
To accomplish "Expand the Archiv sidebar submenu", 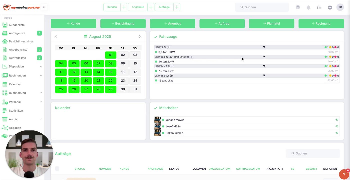I will 41,119.
